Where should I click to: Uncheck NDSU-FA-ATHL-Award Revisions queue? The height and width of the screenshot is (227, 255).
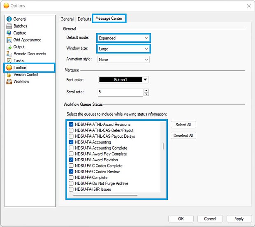pos(71,124)
